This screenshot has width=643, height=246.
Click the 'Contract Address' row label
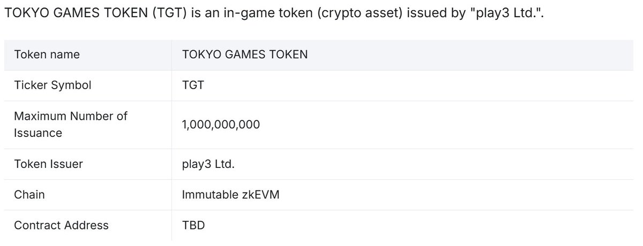tap(61, 225)
